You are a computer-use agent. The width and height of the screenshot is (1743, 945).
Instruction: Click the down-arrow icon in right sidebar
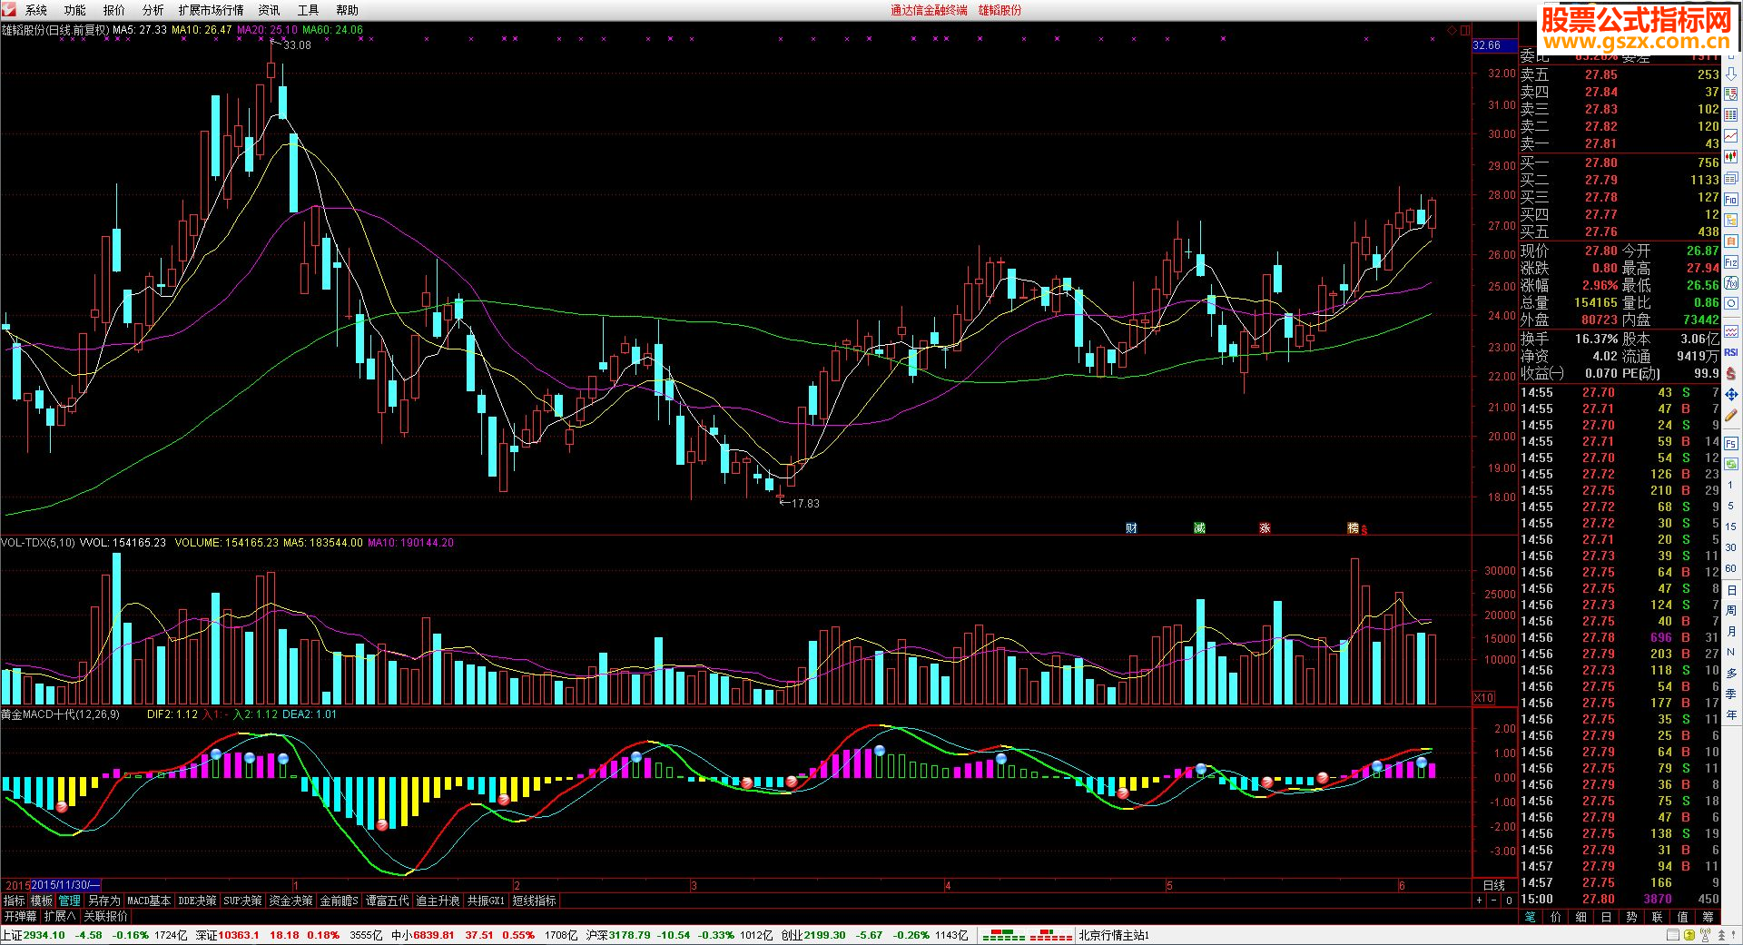[x=1731, y=74]
